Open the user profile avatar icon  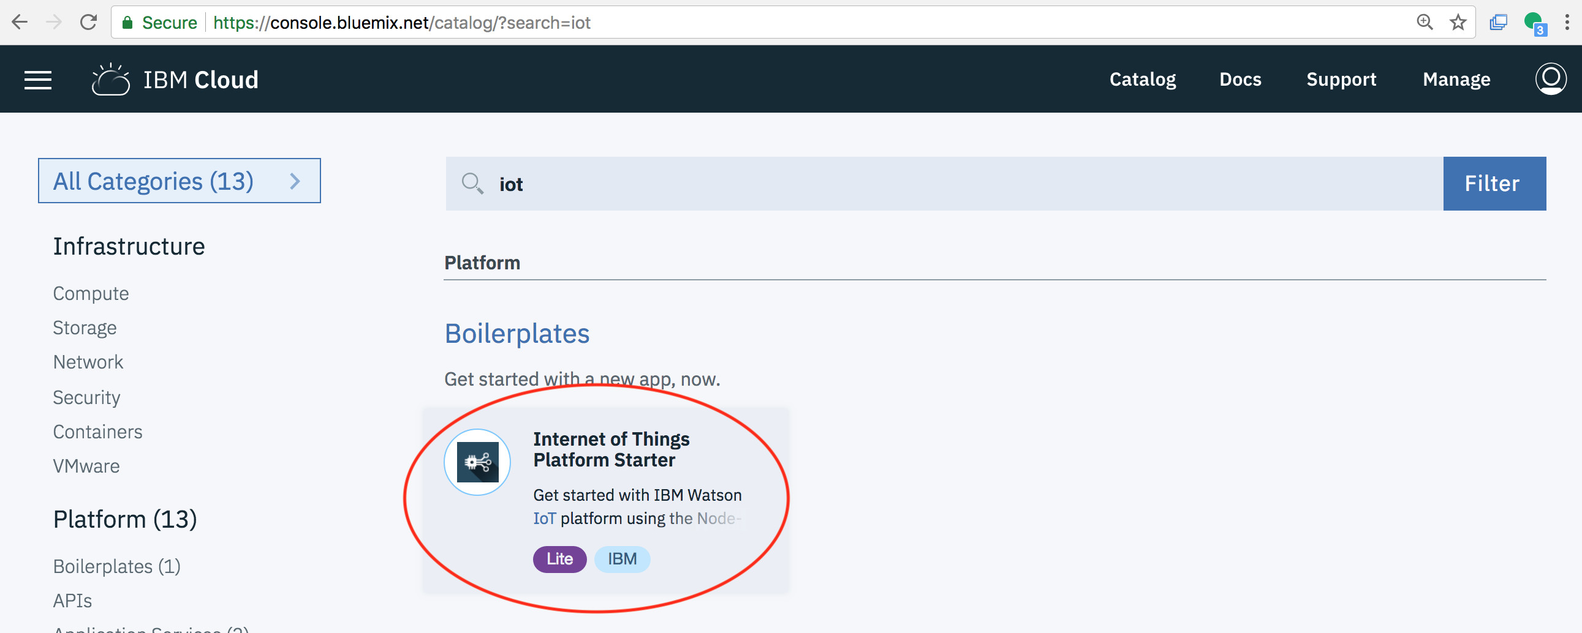point(1551,79)
